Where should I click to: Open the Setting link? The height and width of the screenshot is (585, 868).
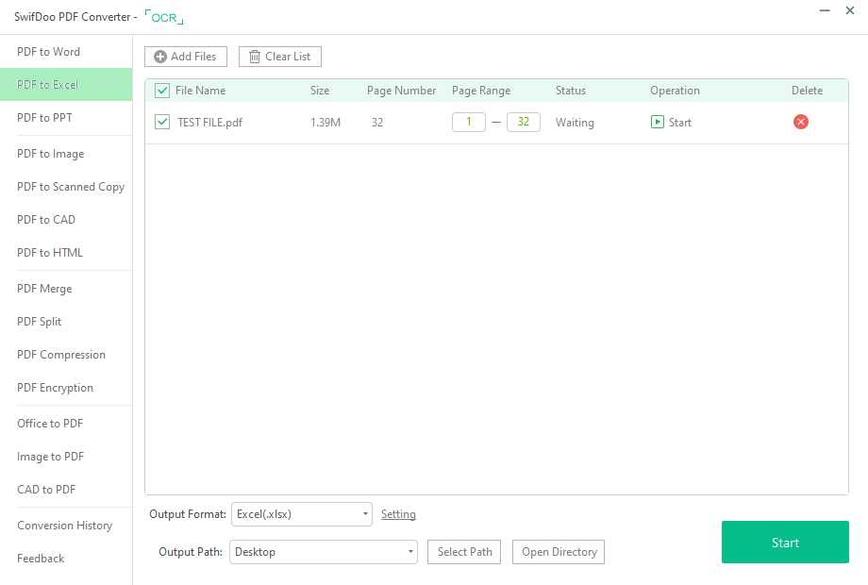pyautogui.click(x=398, y=514)
